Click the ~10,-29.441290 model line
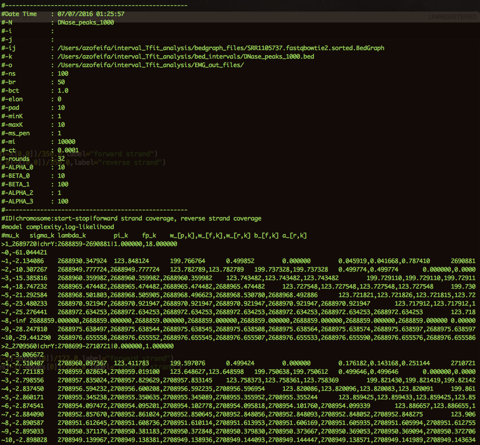The width and height of the screenshot is (480, 445). (238, 338)
